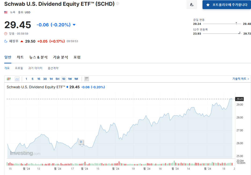Open the 차트 tab
Image resolution: width=251 pixels, height=175 pixels.
tap(20, 57)
